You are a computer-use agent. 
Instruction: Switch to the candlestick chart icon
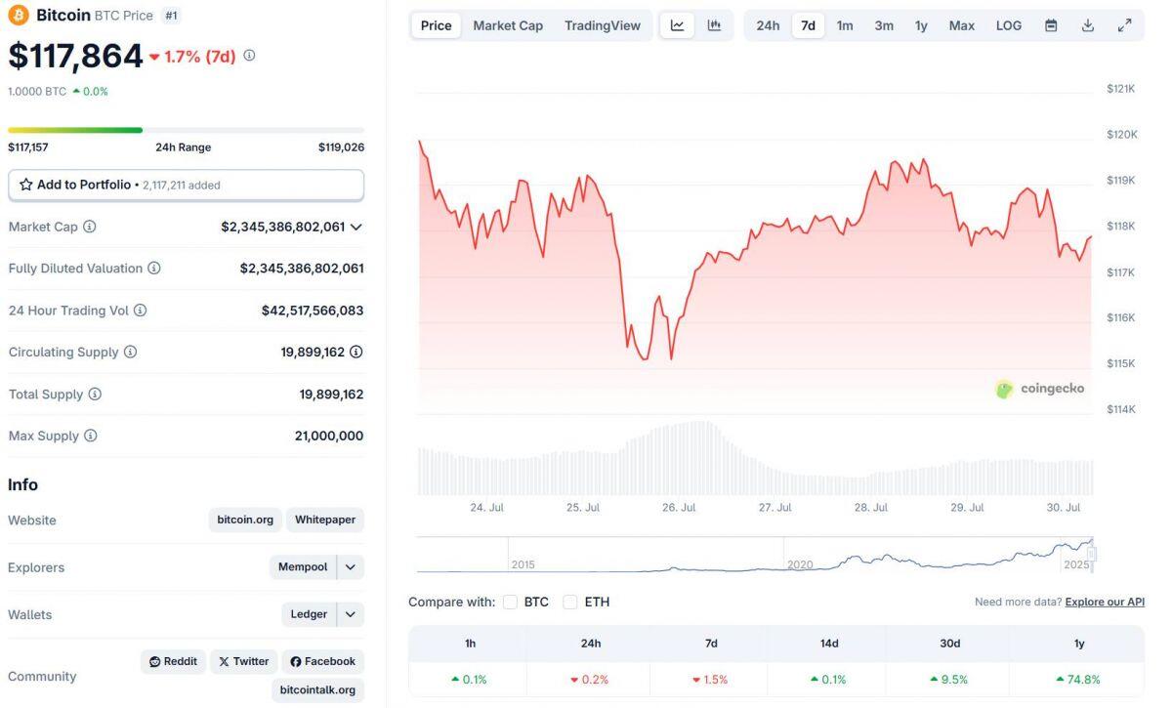coord(712,25)
